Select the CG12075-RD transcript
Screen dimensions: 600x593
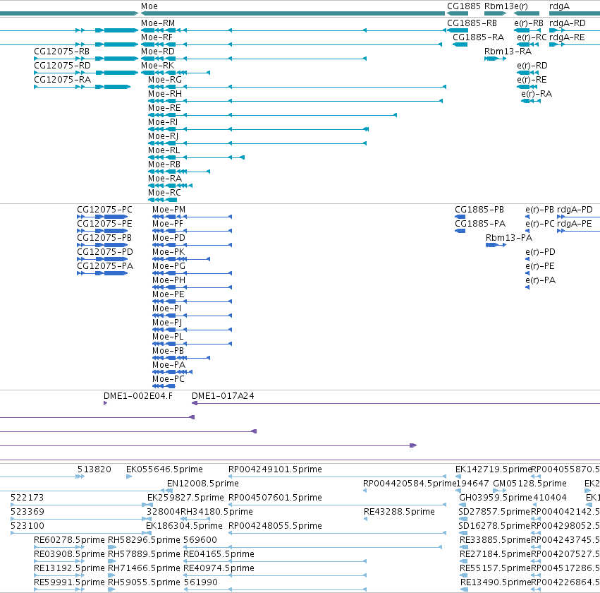click(x=62, y=66)
